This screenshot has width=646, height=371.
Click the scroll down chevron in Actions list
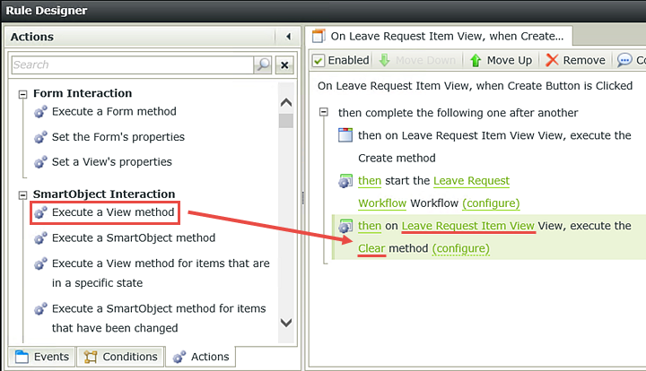point(286,323)
